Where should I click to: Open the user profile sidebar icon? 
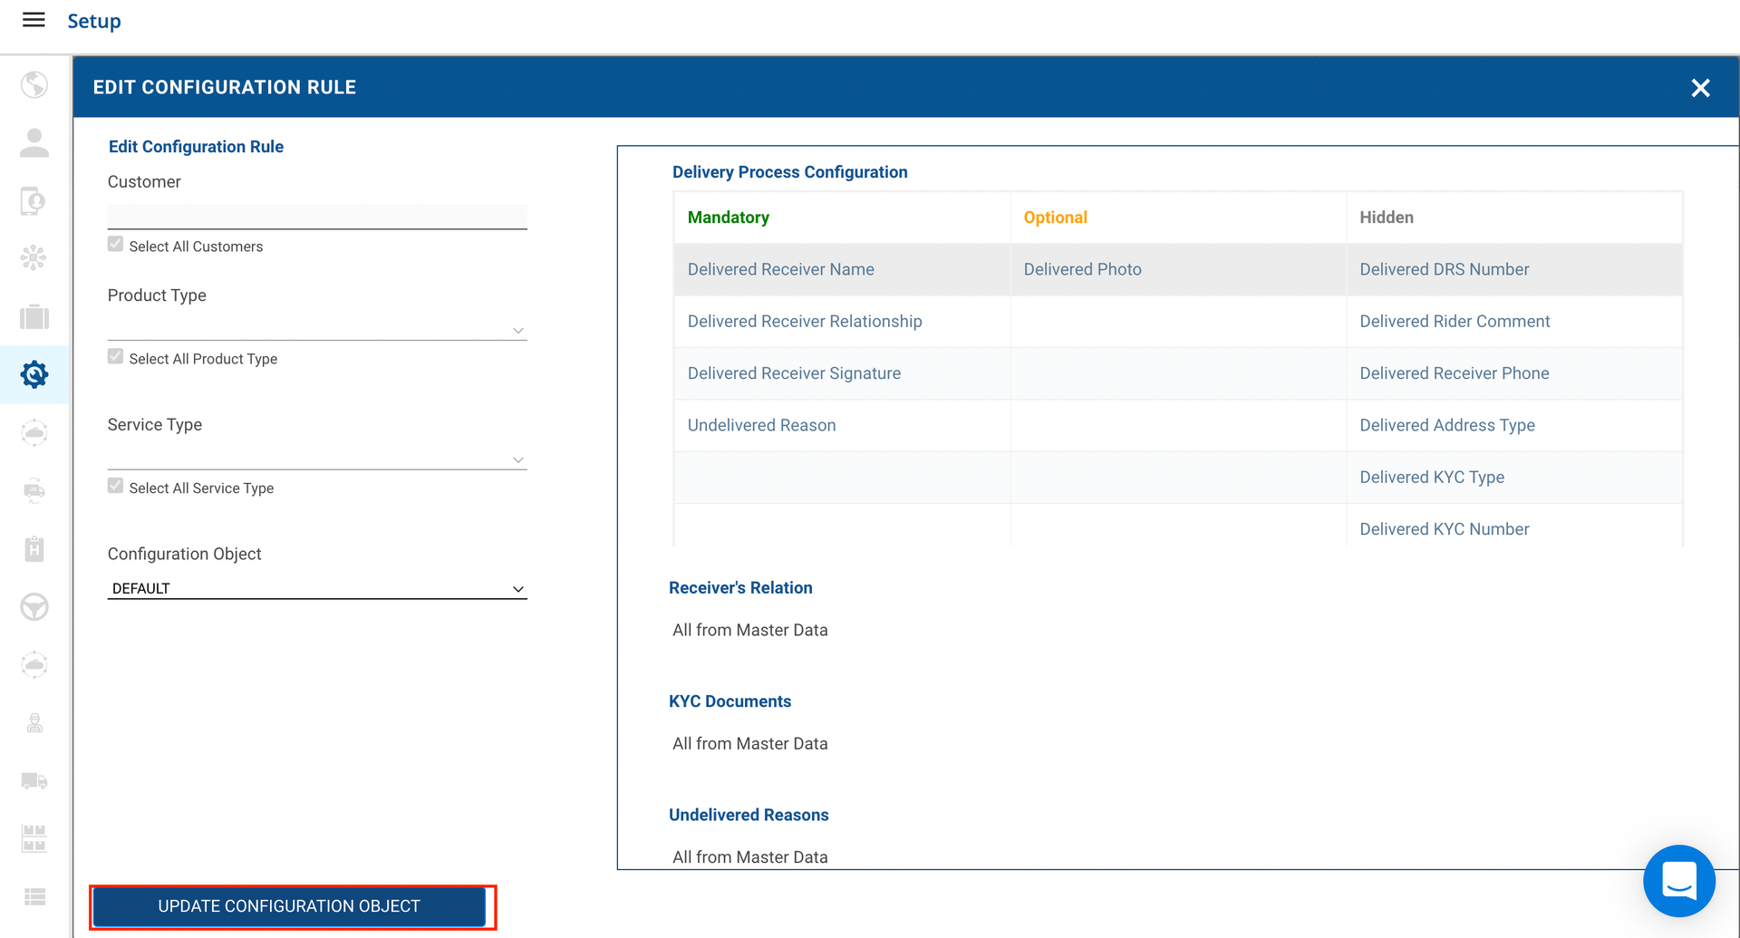coord(34,142)
